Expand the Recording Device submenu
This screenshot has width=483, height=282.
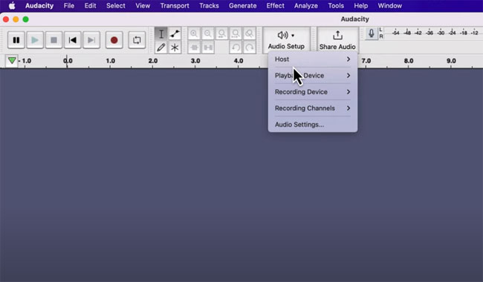[313, 91]
